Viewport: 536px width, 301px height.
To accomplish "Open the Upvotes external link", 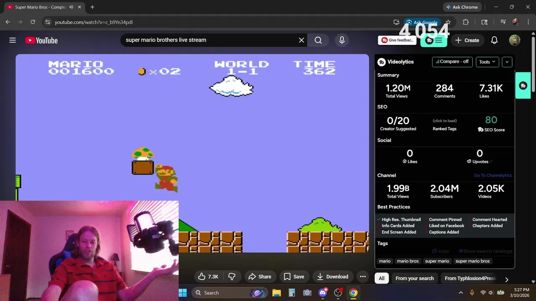I will click(480, 161).
